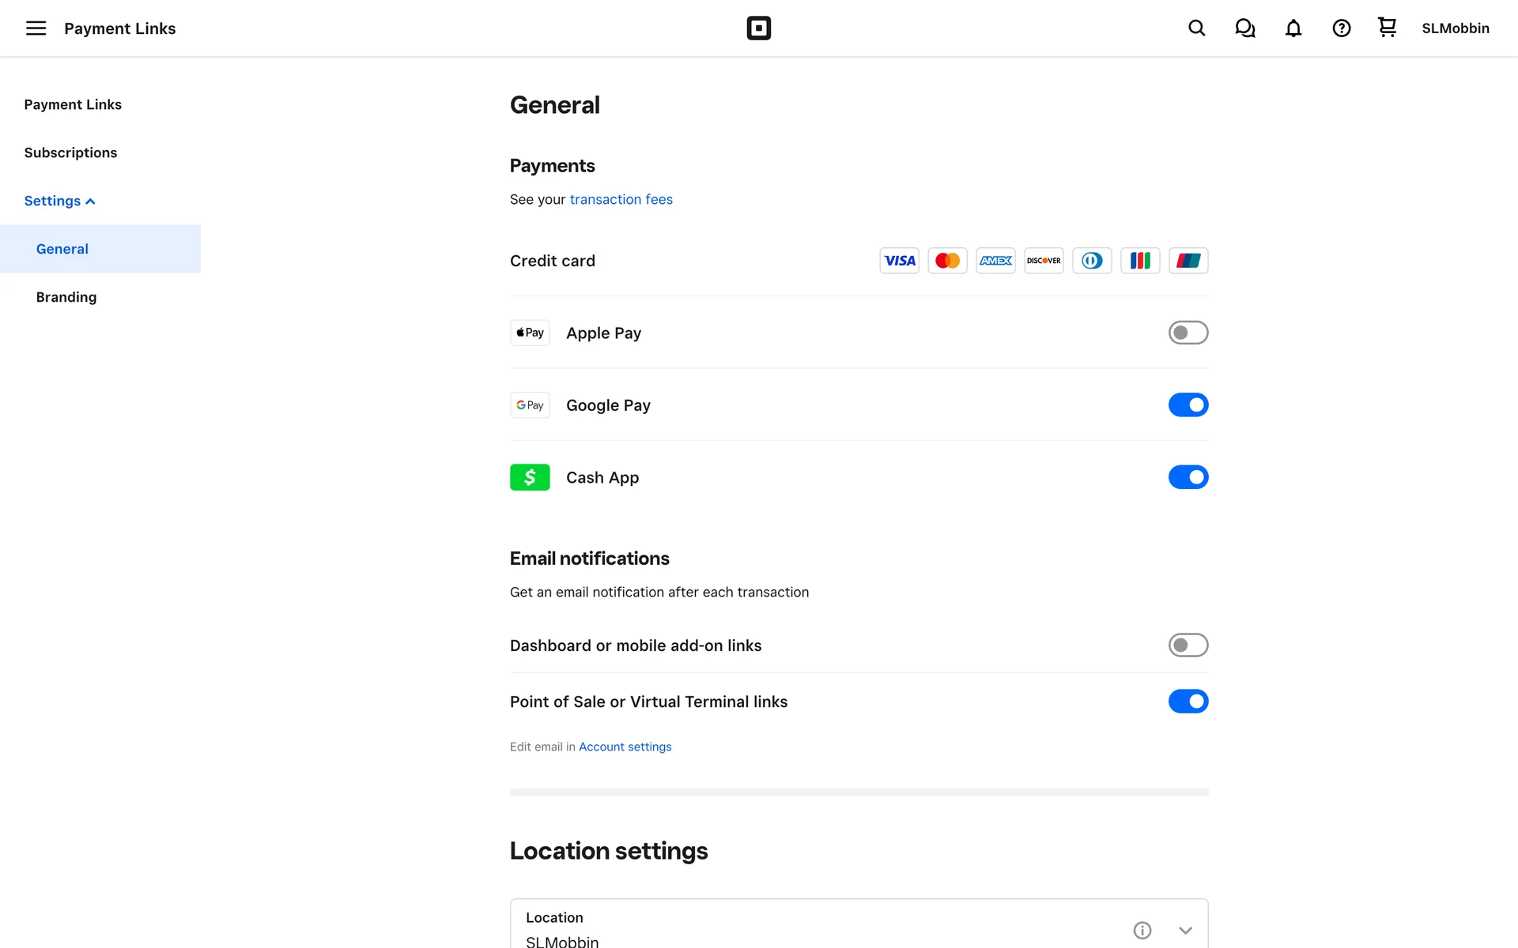Open the messages chat icon
The width and height of the screenshot is (1518, 948).
[x=1244, y=28]
